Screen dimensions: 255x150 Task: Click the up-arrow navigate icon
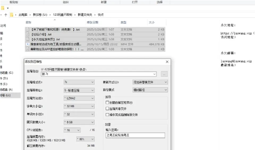(x=6, y=15)
